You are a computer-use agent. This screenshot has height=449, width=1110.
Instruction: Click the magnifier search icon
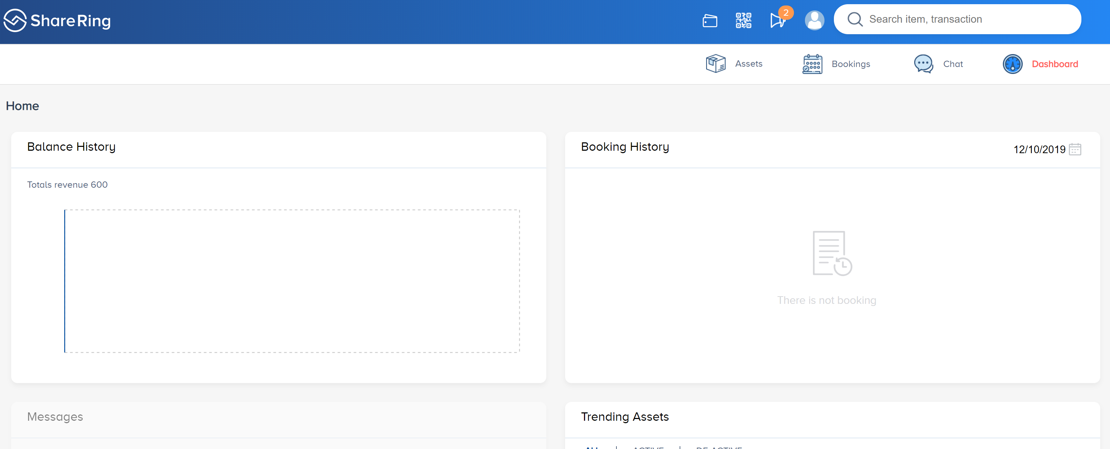click(x=855, y=20)
